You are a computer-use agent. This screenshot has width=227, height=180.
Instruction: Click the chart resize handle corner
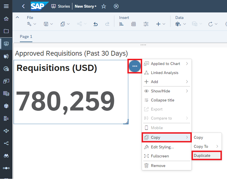coord(126,122)
